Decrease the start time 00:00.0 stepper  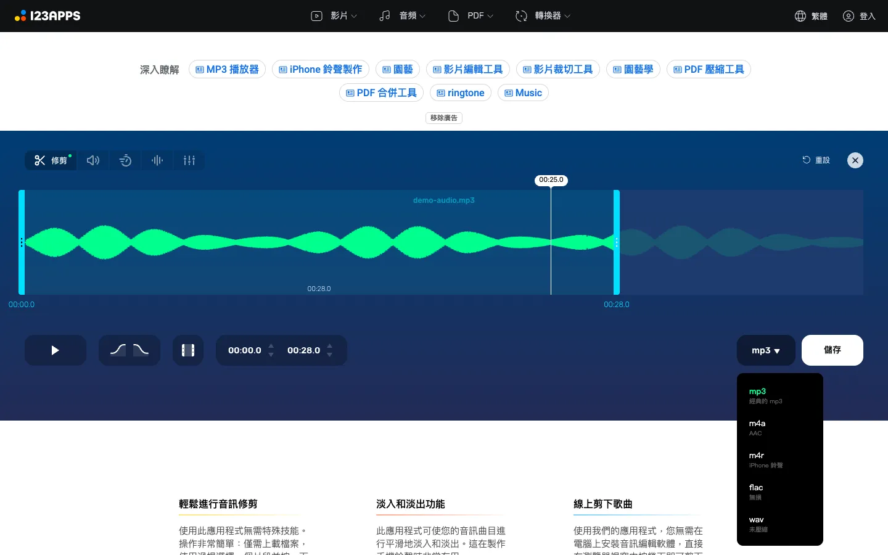271,355
